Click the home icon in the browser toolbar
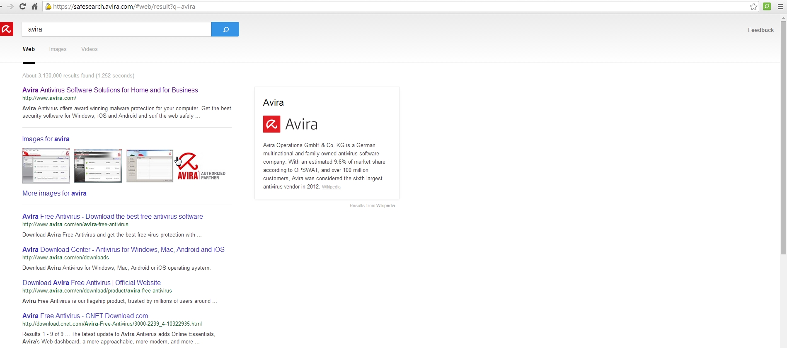The height and width of the screenshot is (348, 787). pos(35,7)
